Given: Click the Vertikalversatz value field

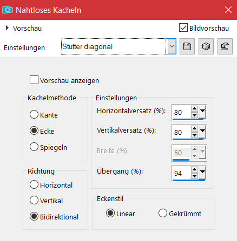Looking at the screenshot, I should [x=181, y=132].
